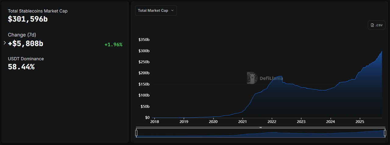The height and width of the screenshot is (145, 390).
Task: Click the green +1.96% change percentage
Action: (x=113, y=45)
